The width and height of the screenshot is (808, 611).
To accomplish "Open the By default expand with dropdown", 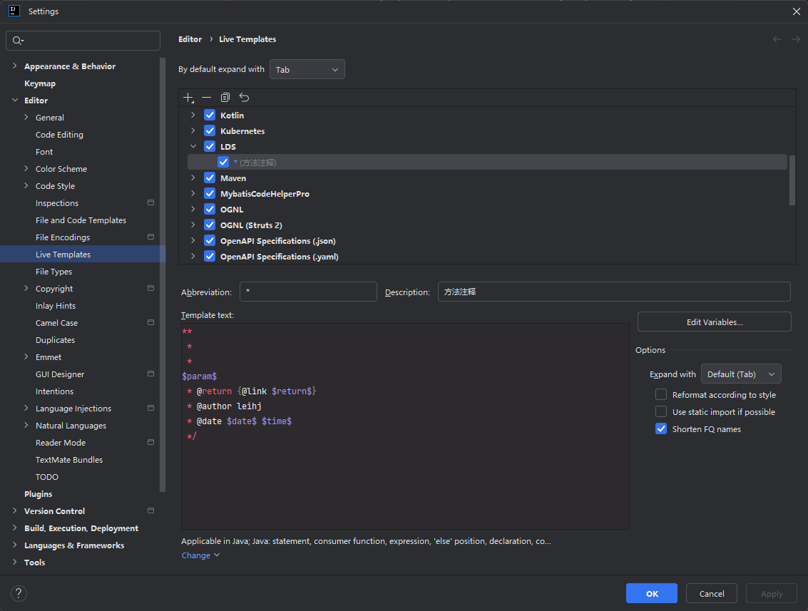I will [307, 70].
